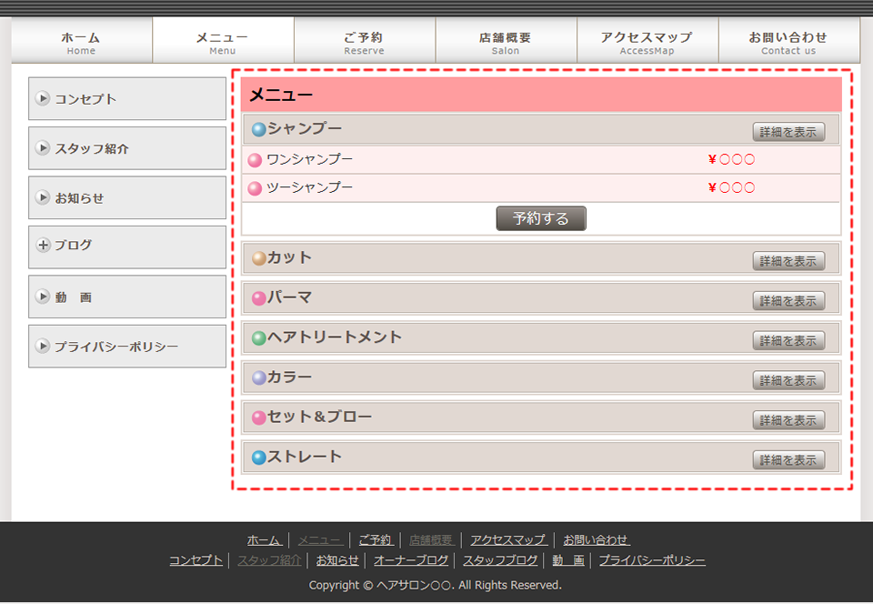This screenshot has height=604, width=873.
Task: Click the blue ball icon beside シャンプー
Action: pos(259,130)
